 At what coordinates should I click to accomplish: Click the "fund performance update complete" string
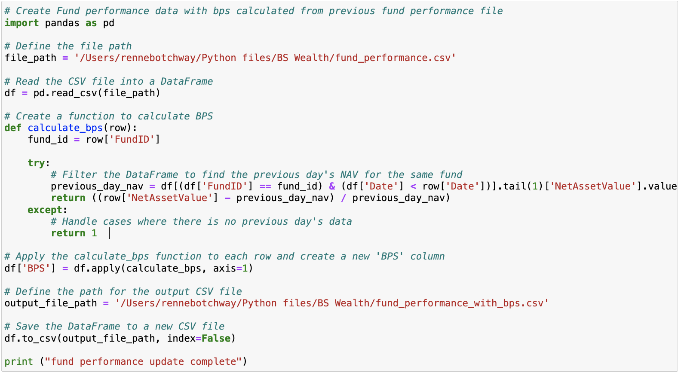pos(144,362)
